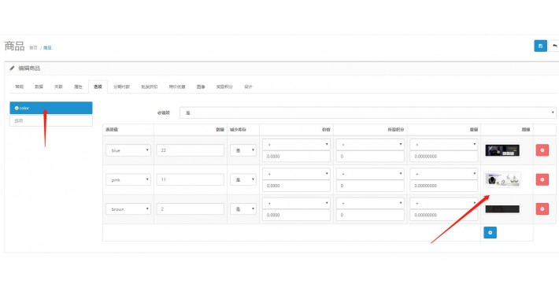
Task: Click price field 0.0000 in brown row
Action: (x=296, y=215)
